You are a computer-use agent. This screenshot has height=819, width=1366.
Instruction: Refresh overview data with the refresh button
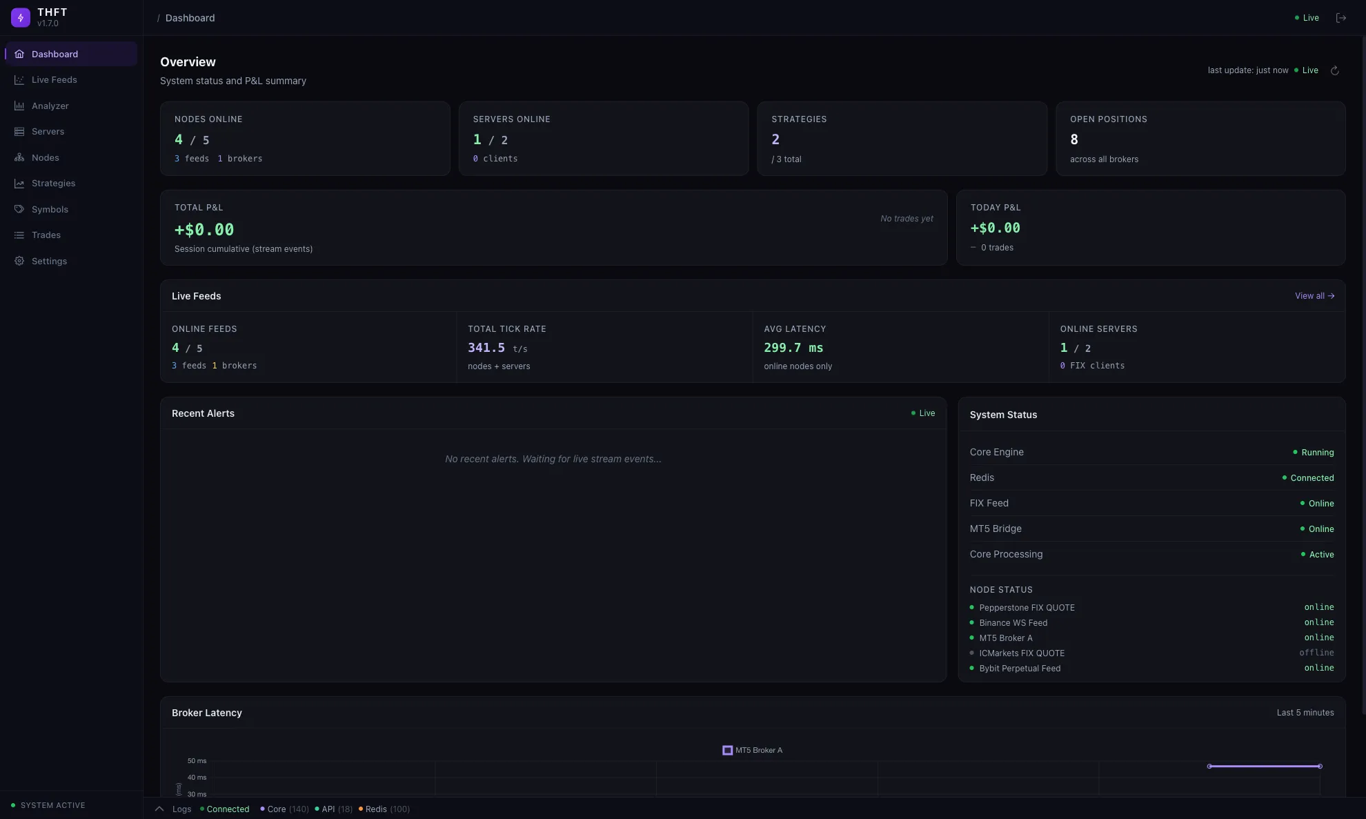click(1334, 70)
